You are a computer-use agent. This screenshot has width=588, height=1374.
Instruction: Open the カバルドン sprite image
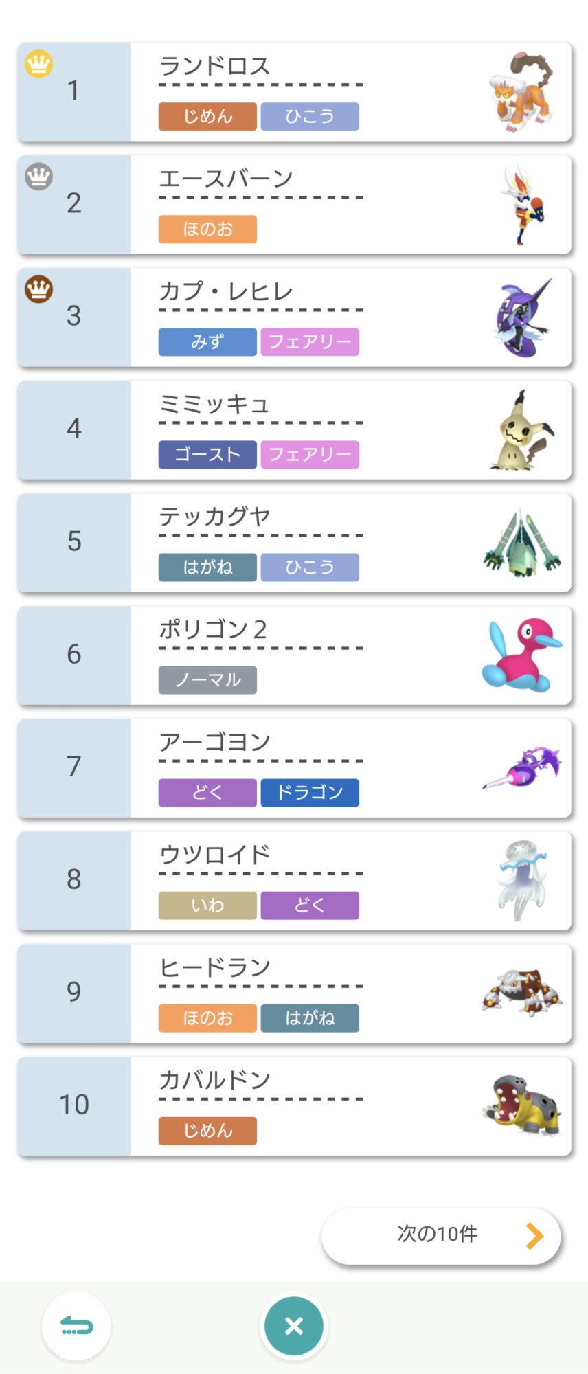click(522, 1105)
